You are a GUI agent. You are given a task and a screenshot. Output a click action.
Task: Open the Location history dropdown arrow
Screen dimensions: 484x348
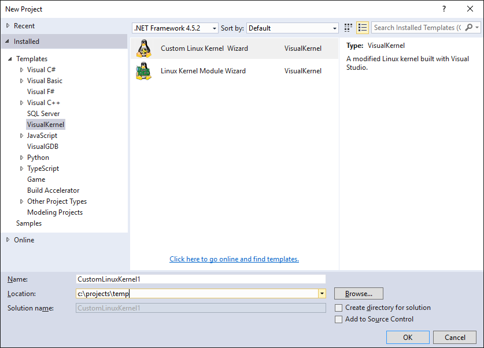pos(322,294)
